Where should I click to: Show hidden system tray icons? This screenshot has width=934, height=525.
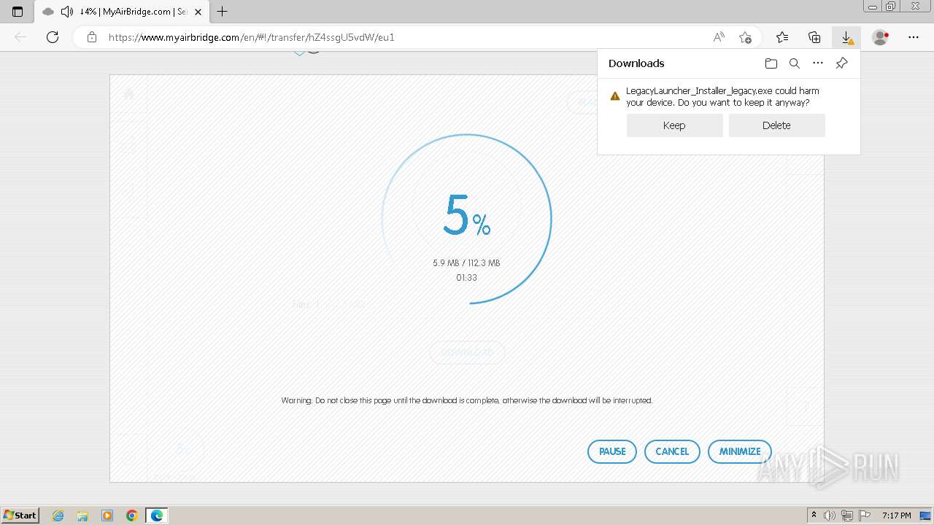point(814,516)
